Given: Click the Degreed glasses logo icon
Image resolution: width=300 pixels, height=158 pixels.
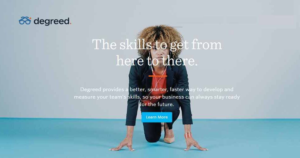Looking at the screenshot, I should coord(25,21).
